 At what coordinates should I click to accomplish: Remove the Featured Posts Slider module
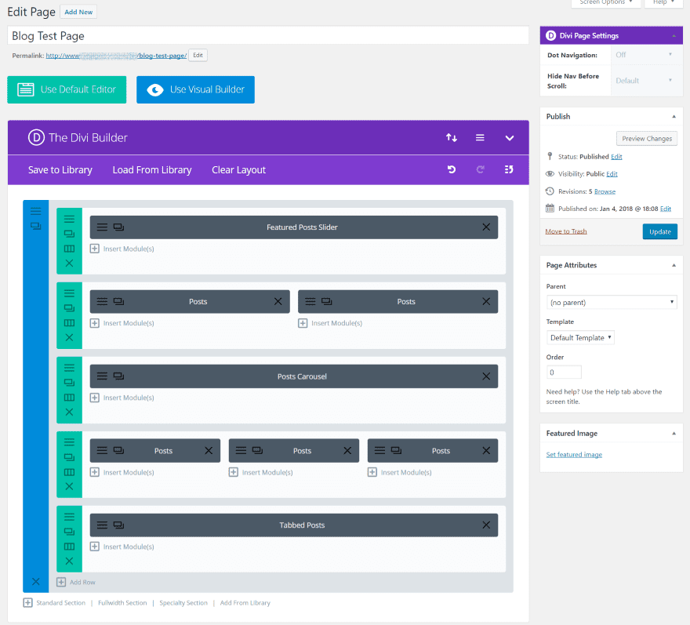(486, 227)
